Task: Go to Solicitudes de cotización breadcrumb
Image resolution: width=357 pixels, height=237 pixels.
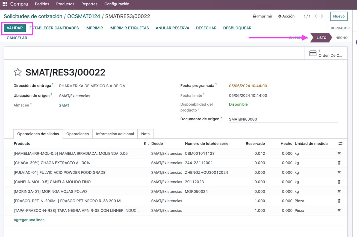Action: [33, 16]
